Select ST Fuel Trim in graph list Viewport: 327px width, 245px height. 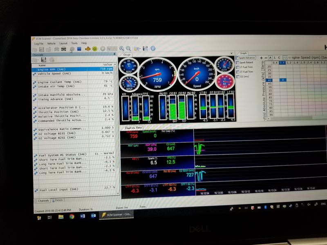pyautogui.click(x=245, y=72)
